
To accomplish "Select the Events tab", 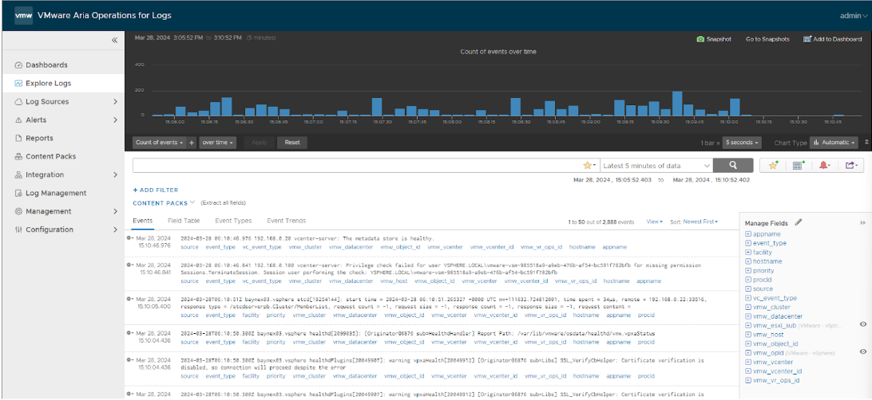I will click(x=142, y=221).
